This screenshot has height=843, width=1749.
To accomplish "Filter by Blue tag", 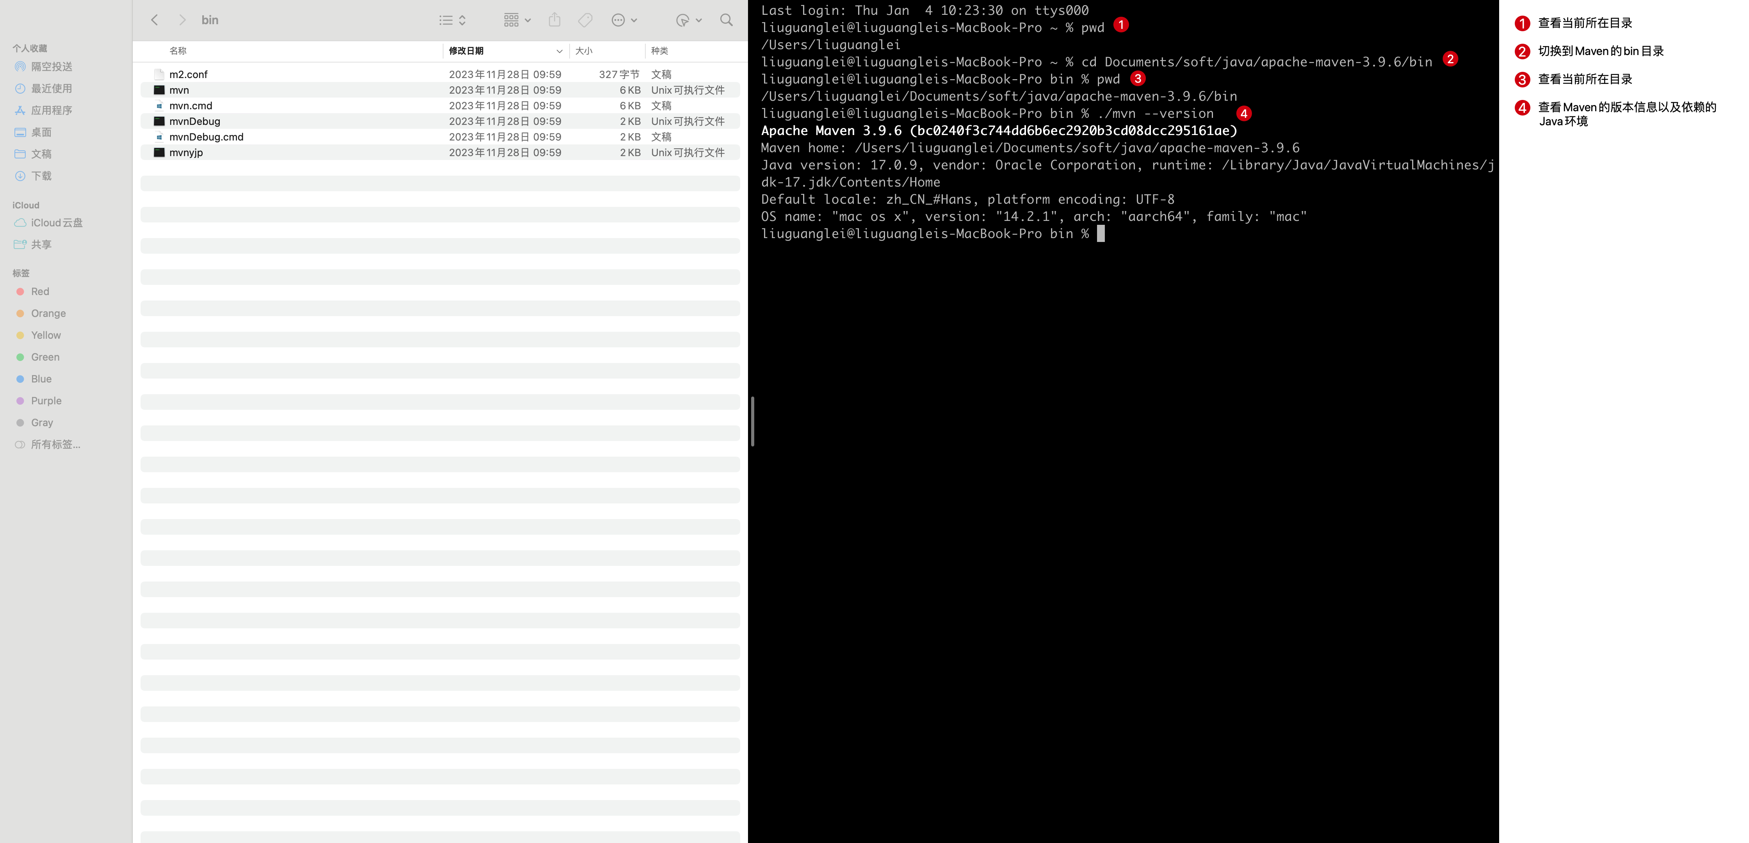I will 34,379.
